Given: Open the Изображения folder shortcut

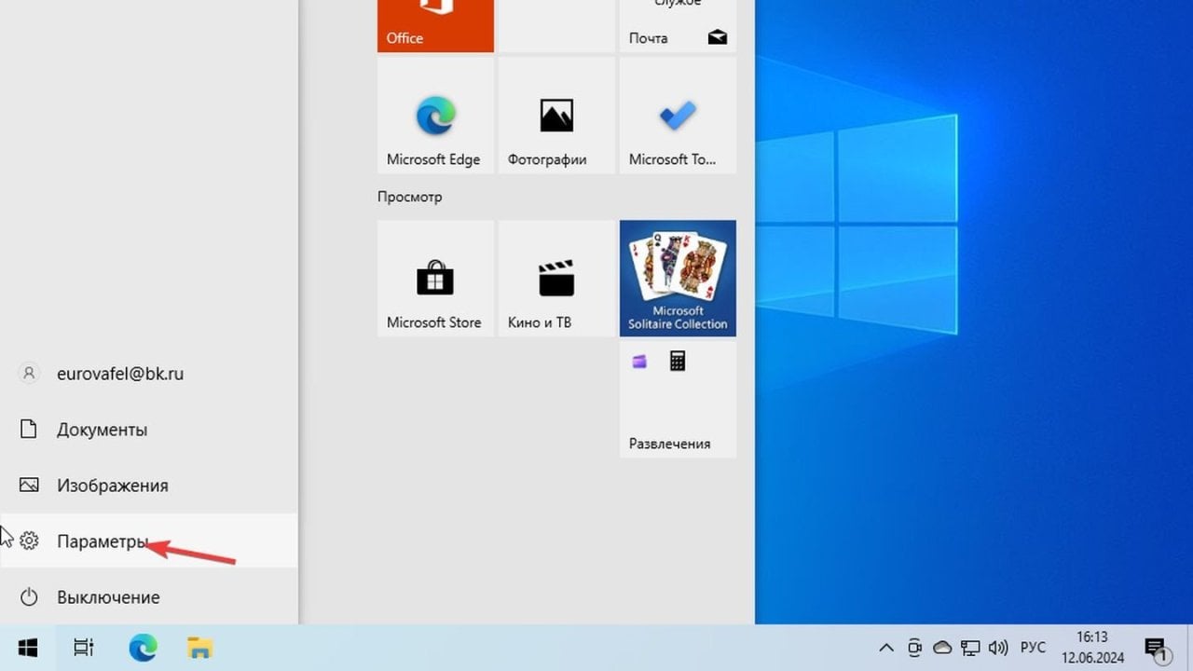Looking at the screenshot, I should tap(112, 486).
